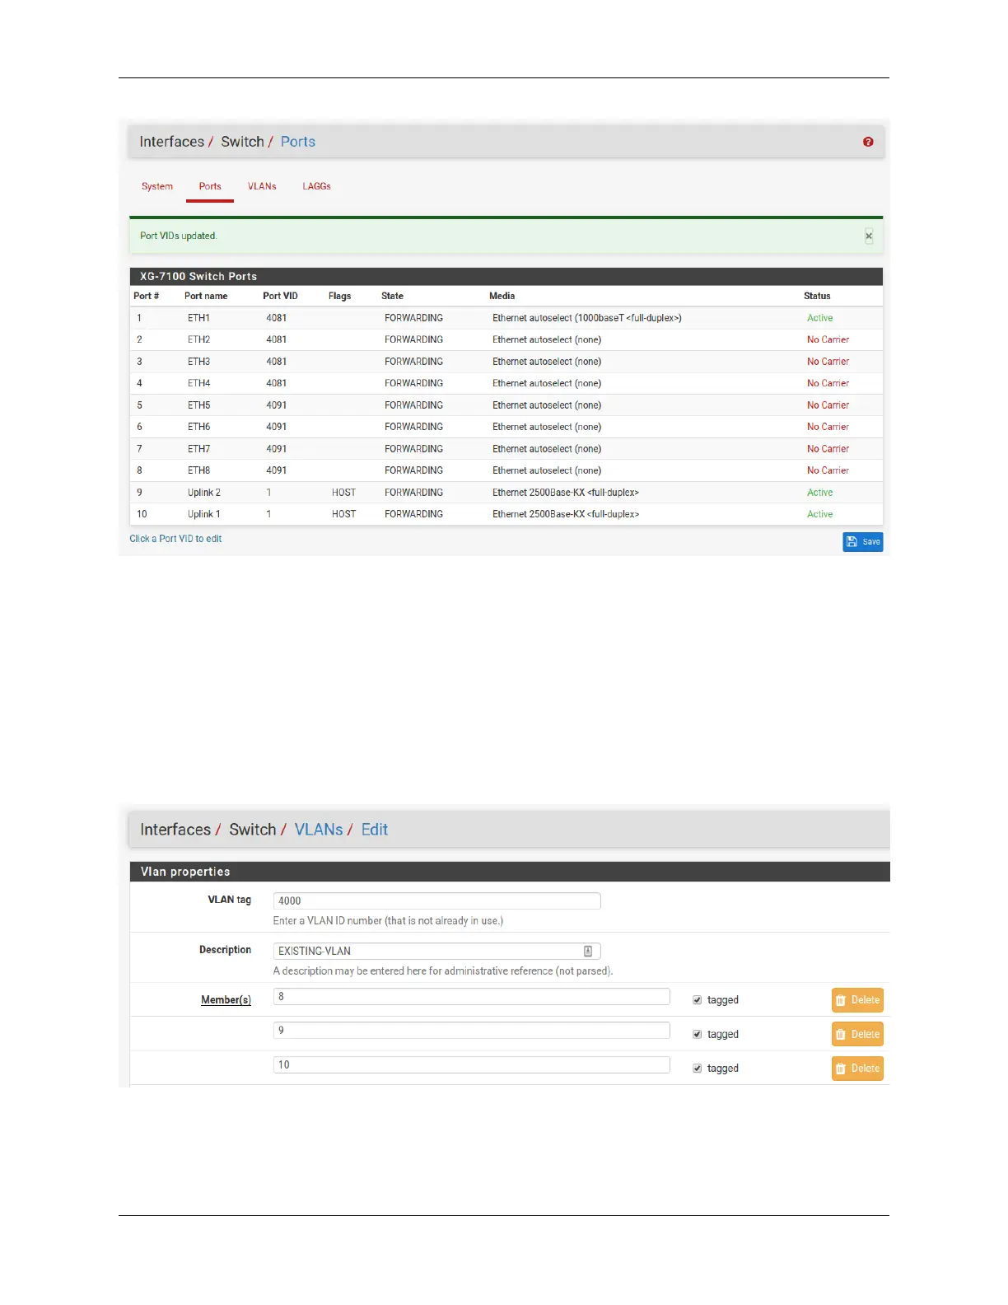The height and width of the screenshot is (1305, 1008).
Task: Click the VLAN tag input field
Action: click(437, 900)
